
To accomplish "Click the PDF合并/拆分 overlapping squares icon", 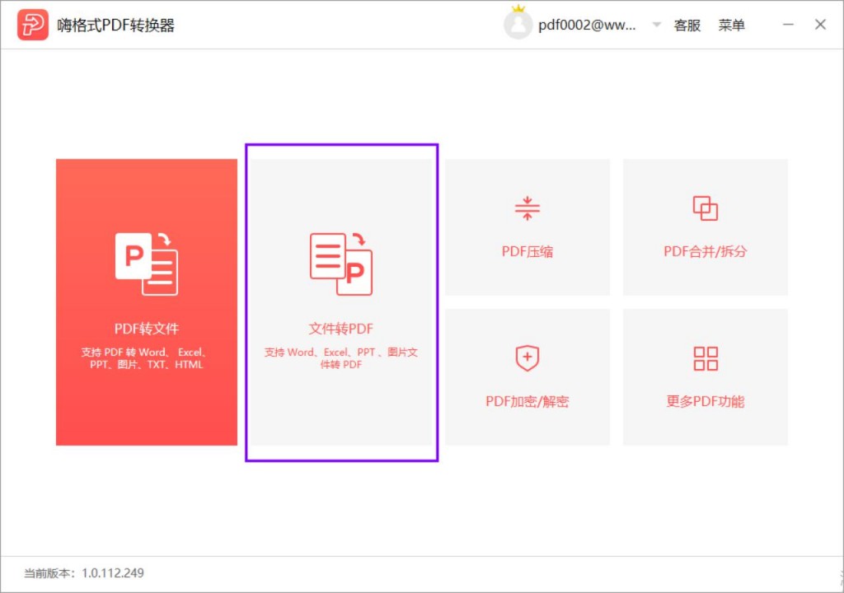I will tap(706, 208).
